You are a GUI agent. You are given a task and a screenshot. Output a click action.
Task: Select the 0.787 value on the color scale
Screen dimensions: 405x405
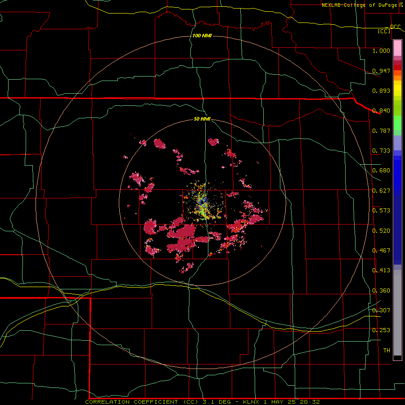tap(381, 130)
